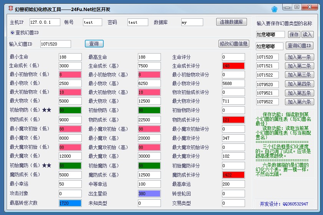The height and width of the screenshot is (215, 323).
Task: Click the 读入 button
Action: coord(307,34)
